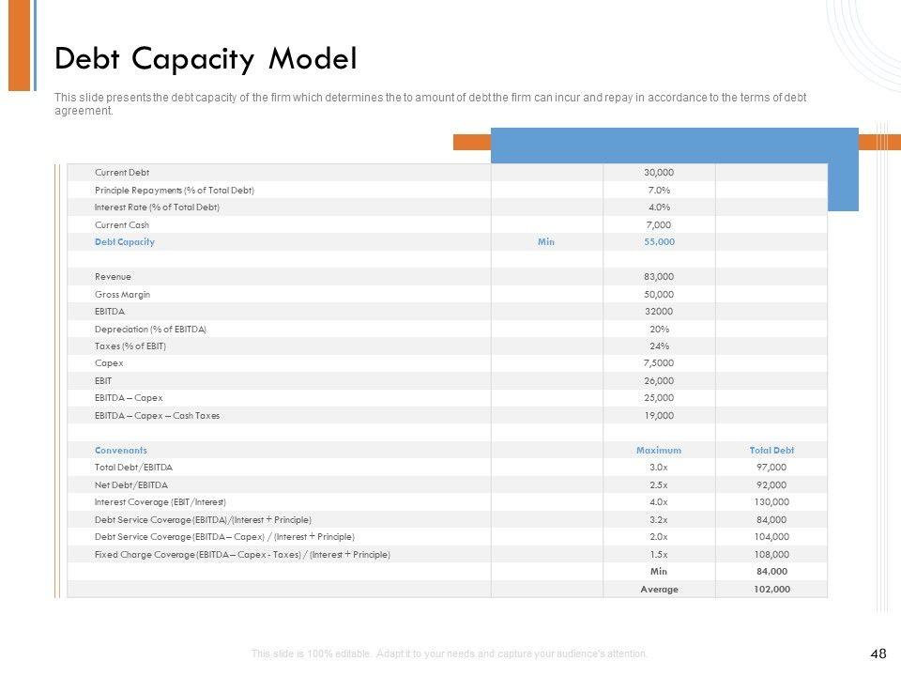Click the Maximum column header
Screen dimensions: 901x676
659,451
